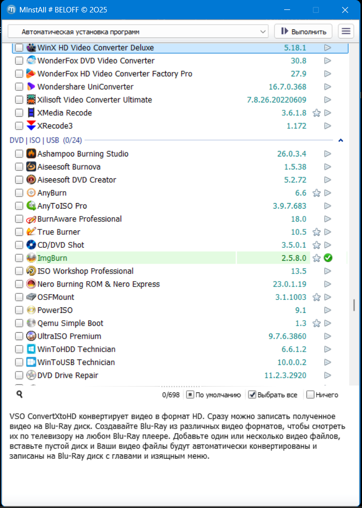The height and width of the screenshot is (508, 362).
Task: Click the 'По умолчанию' option
Action: point(190,395)
